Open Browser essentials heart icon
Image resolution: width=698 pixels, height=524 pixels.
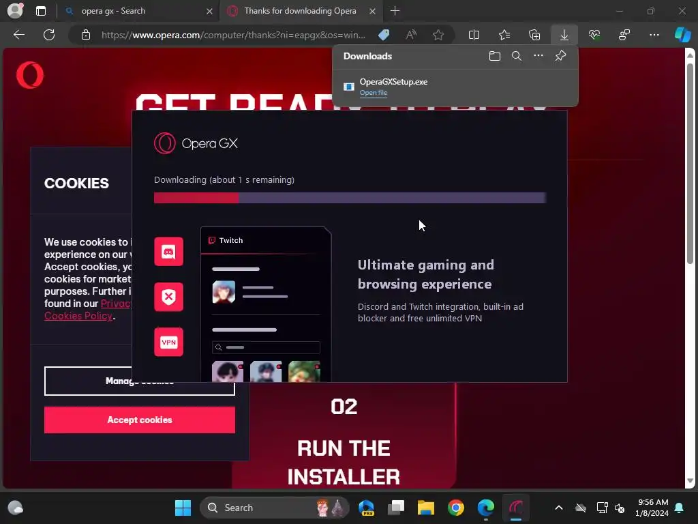(x=594, y=35)
